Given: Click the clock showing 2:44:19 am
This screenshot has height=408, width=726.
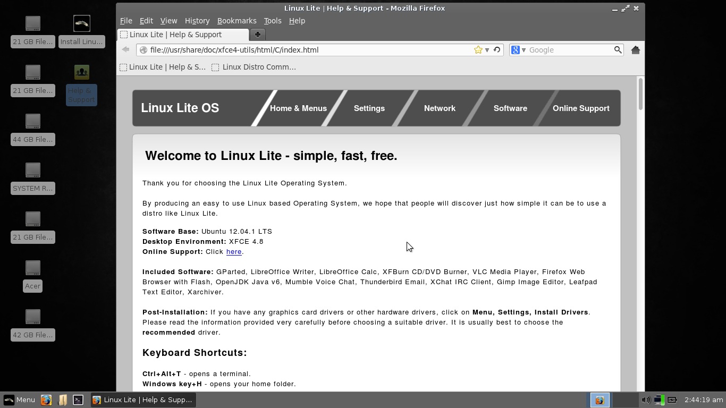Looking at the screenshot, I should point(704,400).
